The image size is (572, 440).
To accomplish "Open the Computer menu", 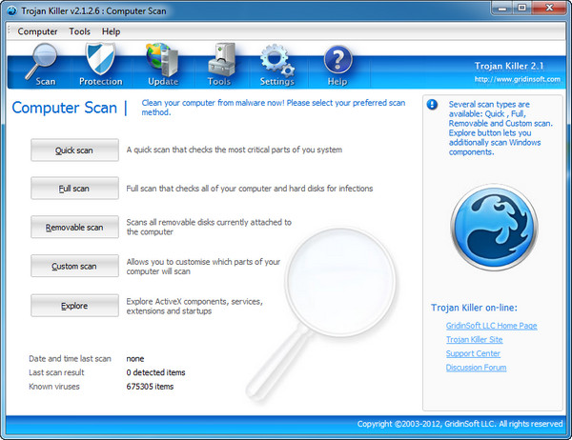I will [x=37, y=31].
